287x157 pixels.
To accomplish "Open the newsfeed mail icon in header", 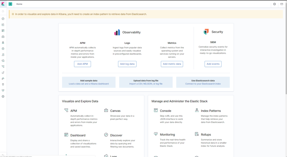I will [282, 4].
